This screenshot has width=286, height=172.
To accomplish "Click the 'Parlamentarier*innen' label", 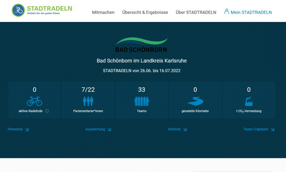I will pos(88,111).
